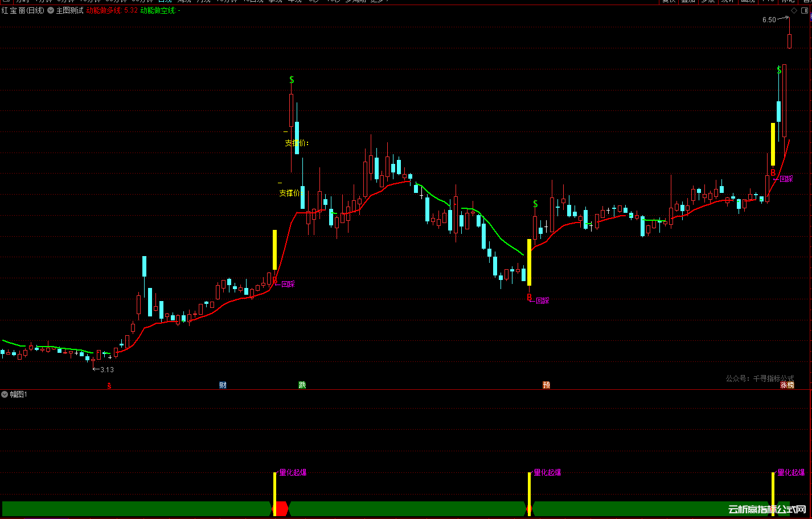Click the first 量化起爆 signal label
Viewport: 812px width, 519px height.
point(293,472)
